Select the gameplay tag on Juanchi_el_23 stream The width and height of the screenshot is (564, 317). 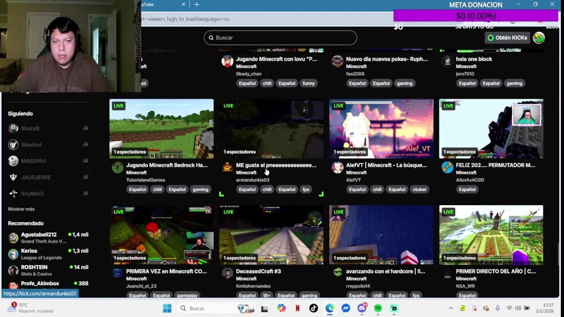tap(187, 295)
